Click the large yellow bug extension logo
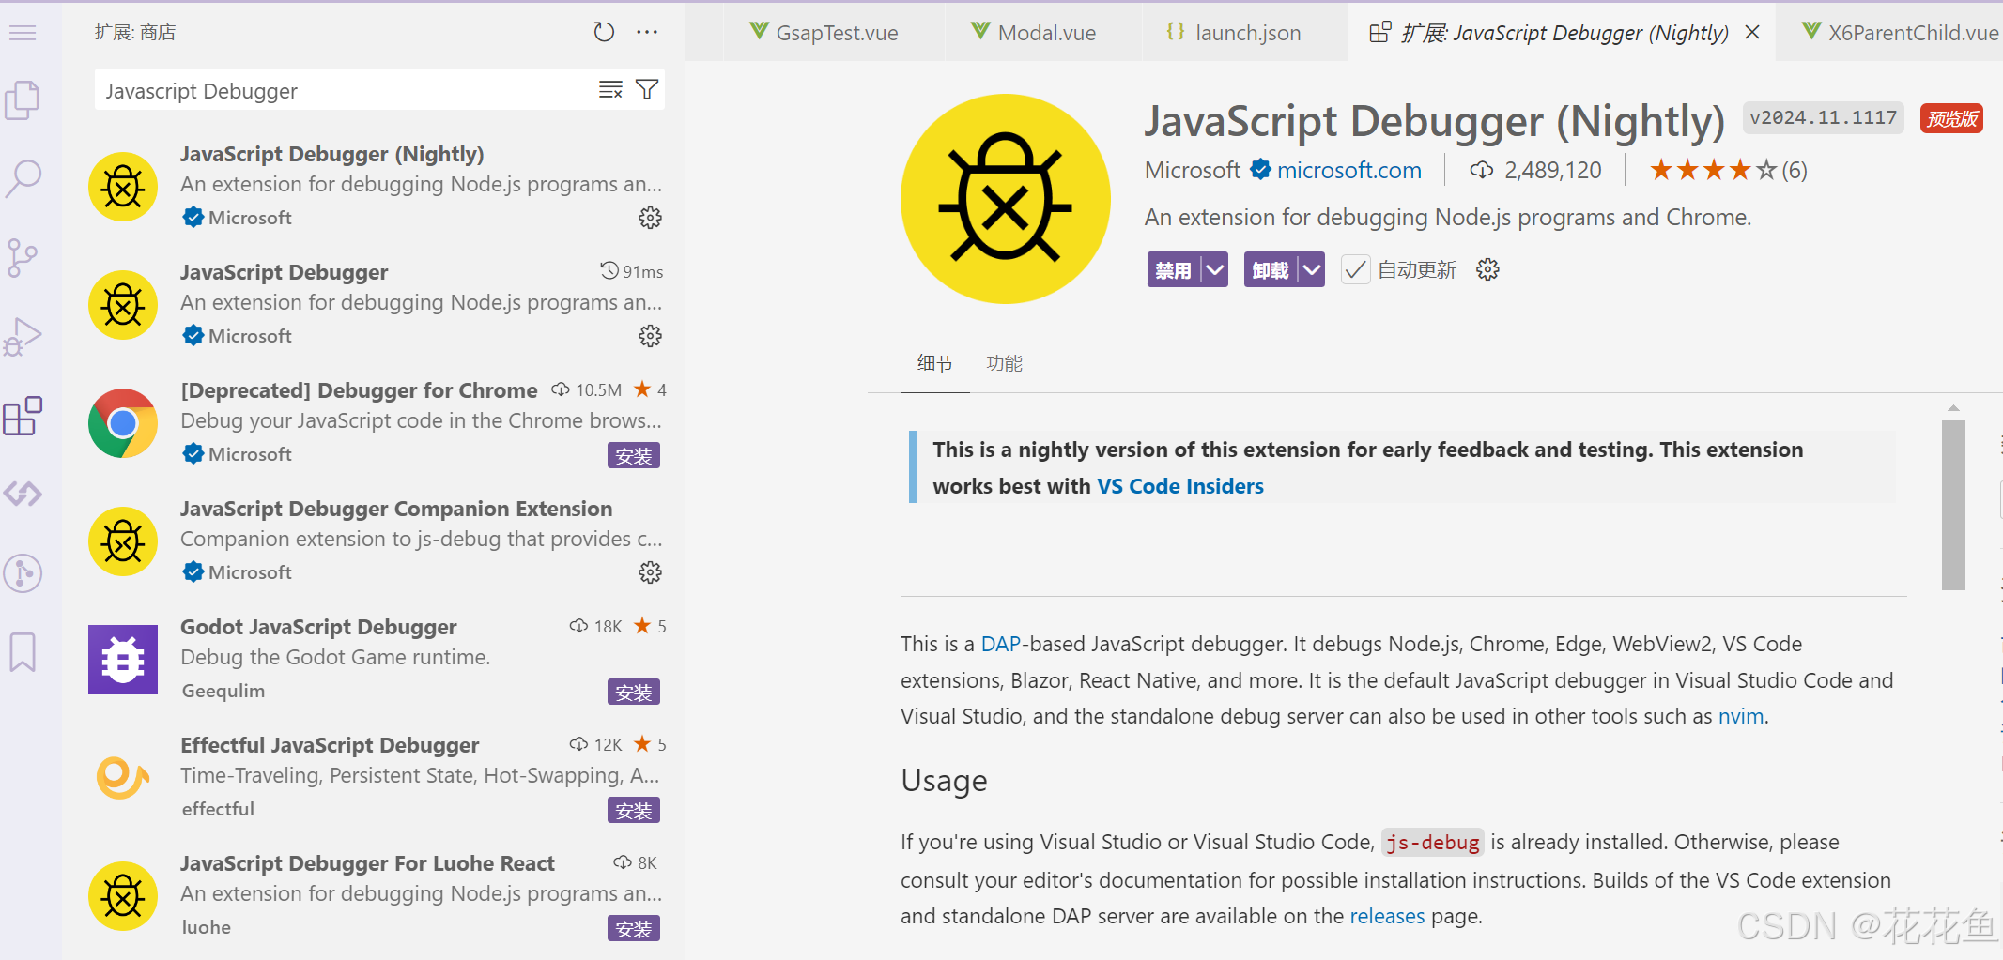The image size is (2003, 960). (1005, 199)
